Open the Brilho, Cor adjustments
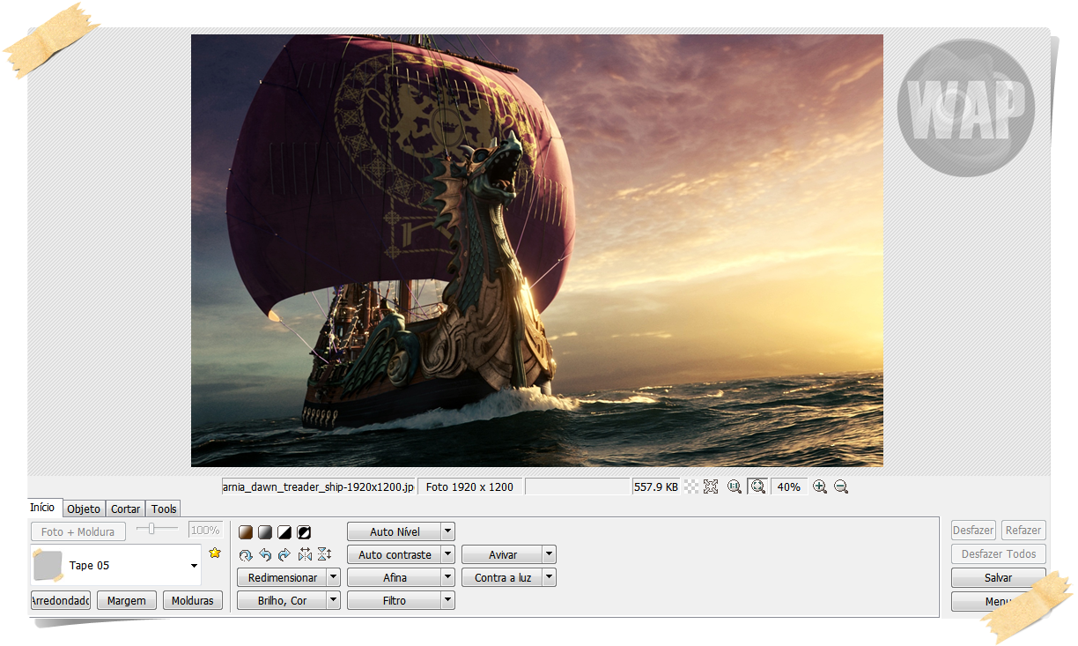This screenshot has width=1078, height=646. tap(282, 600)
